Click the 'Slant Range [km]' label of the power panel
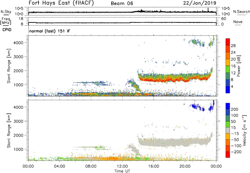 (9, 66)
